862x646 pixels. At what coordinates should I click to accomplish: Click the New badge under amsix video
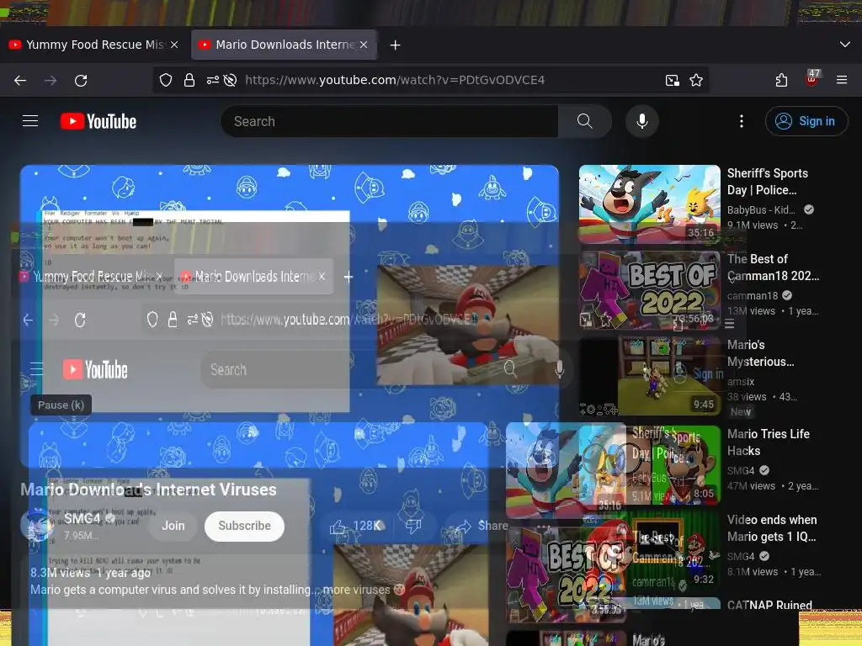point(741,412)
